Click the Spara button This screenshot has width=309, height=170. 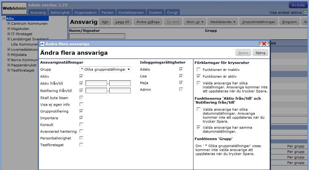243,53
